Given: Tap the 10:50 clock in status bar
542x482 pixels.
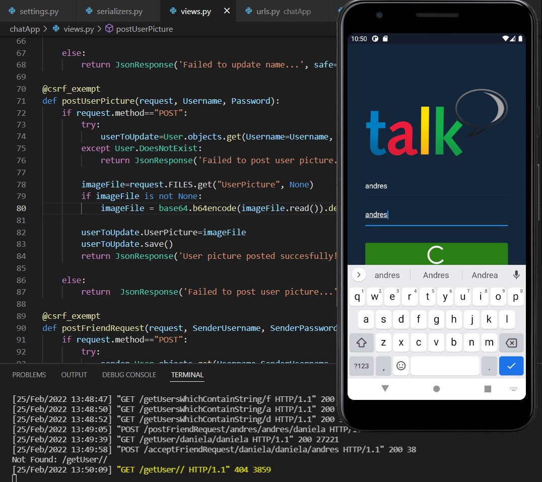Looking at the screenshot, I should [359, 39].
